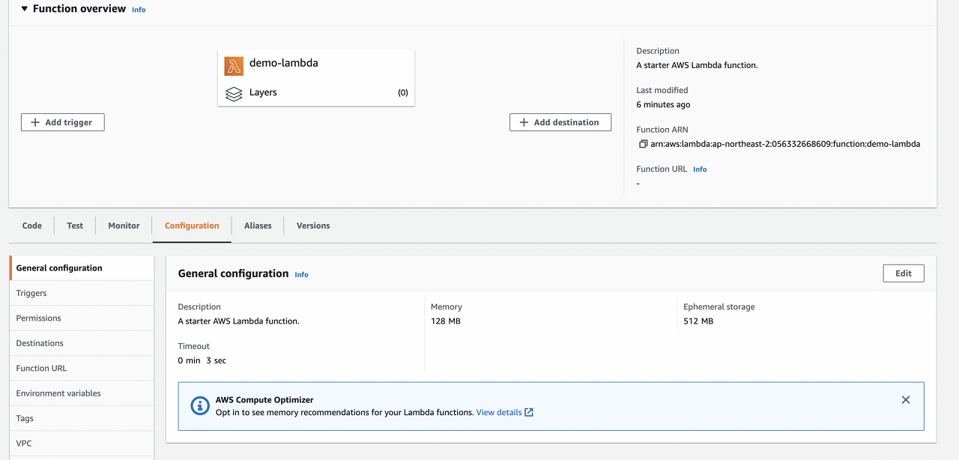
Task: Open the View details link
Action: tap(499, 412)
